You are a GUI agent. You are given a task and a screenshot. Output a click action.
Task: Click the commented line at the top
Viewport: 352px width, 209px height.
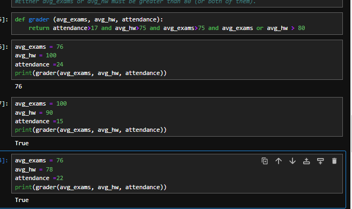(x=135, y=2)
